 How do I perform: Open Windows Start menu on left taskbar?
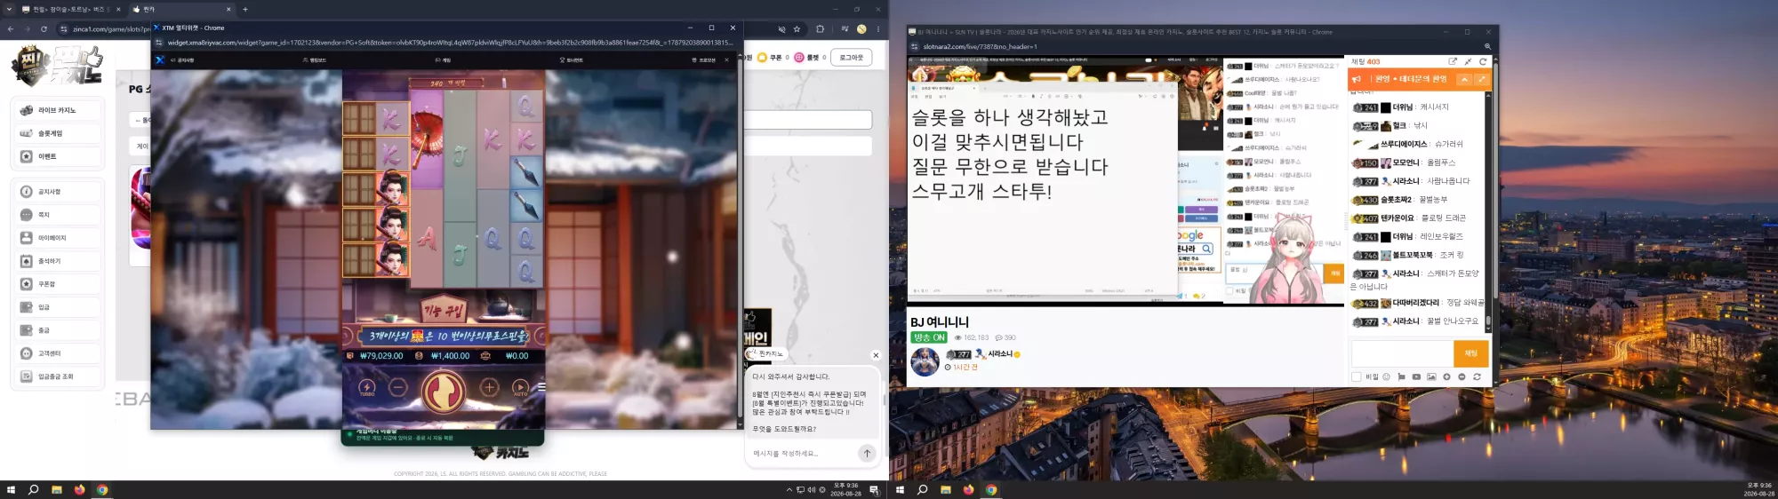12,489
